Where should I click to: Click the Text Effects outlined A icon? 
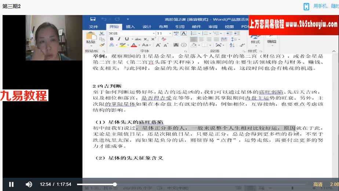(x=112, y=45)
